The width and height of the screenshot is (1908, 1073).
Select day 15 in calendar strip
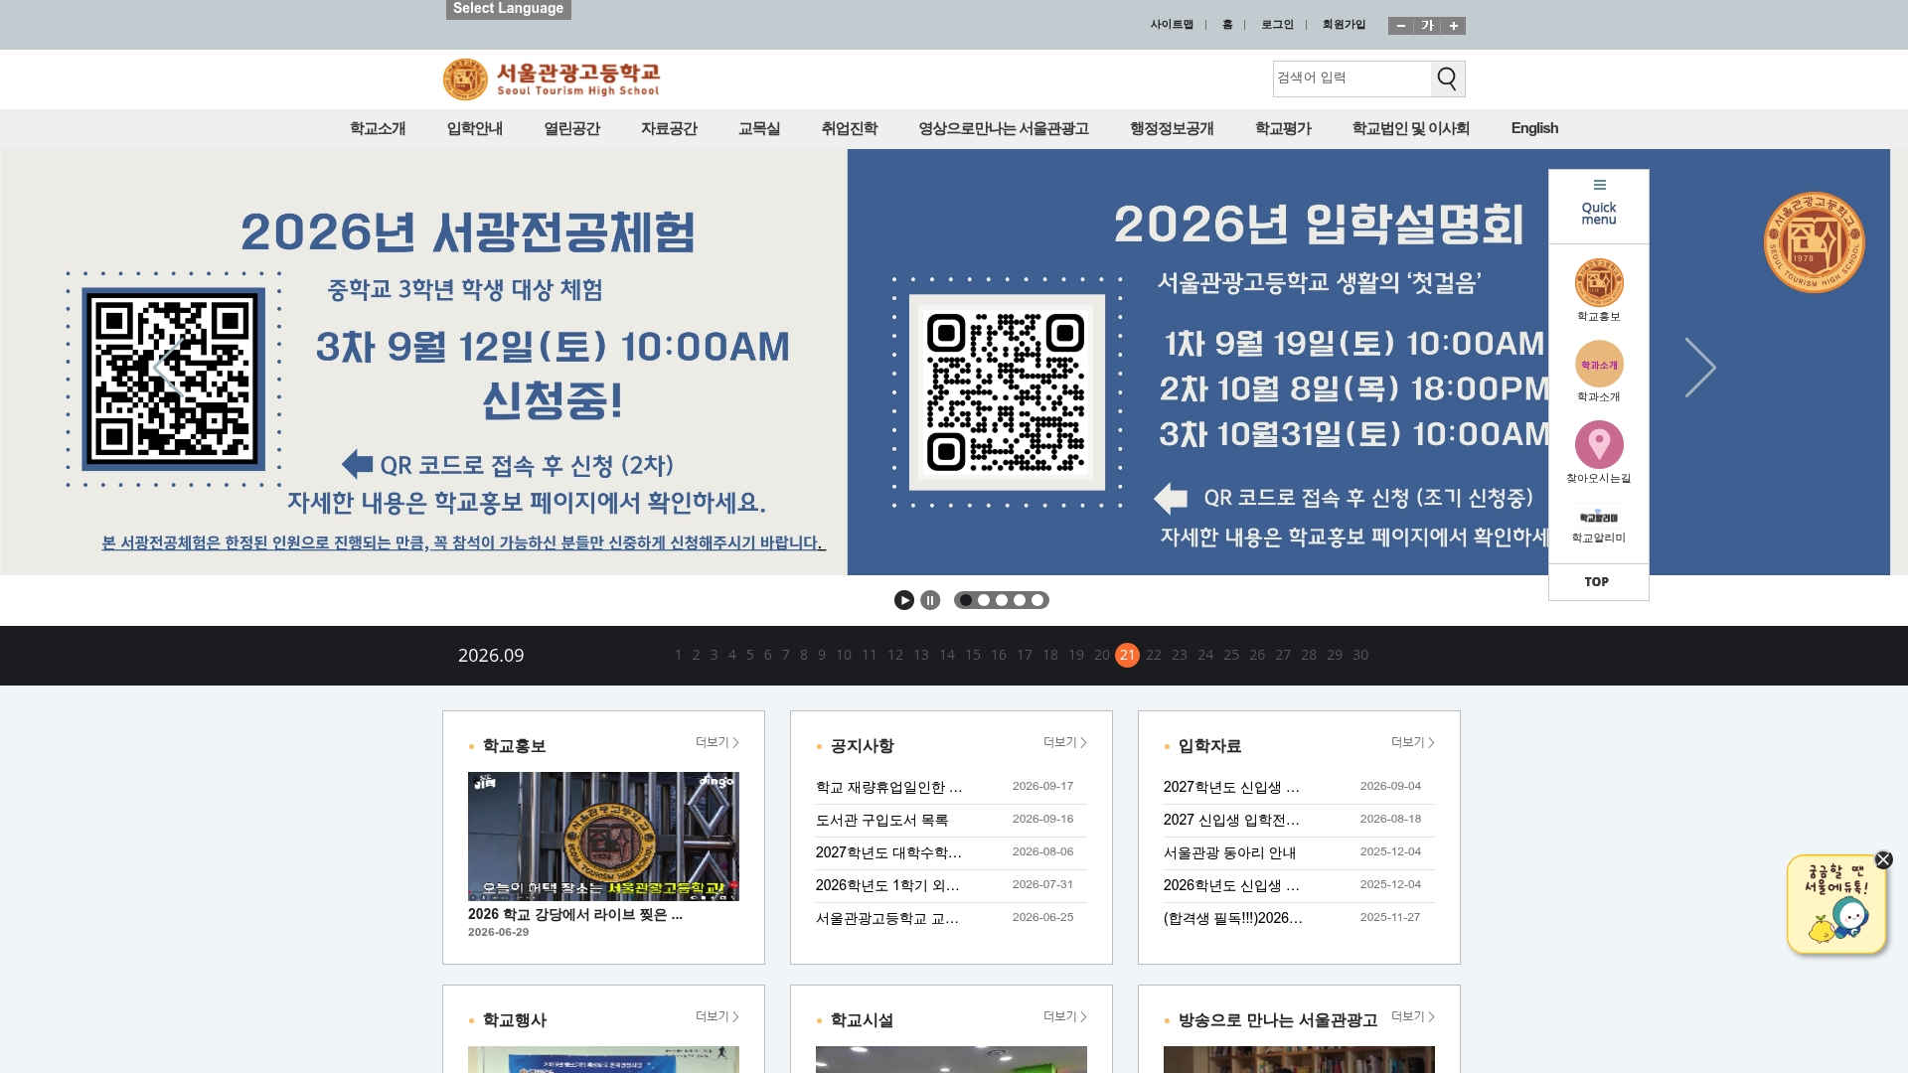(973, 655)
